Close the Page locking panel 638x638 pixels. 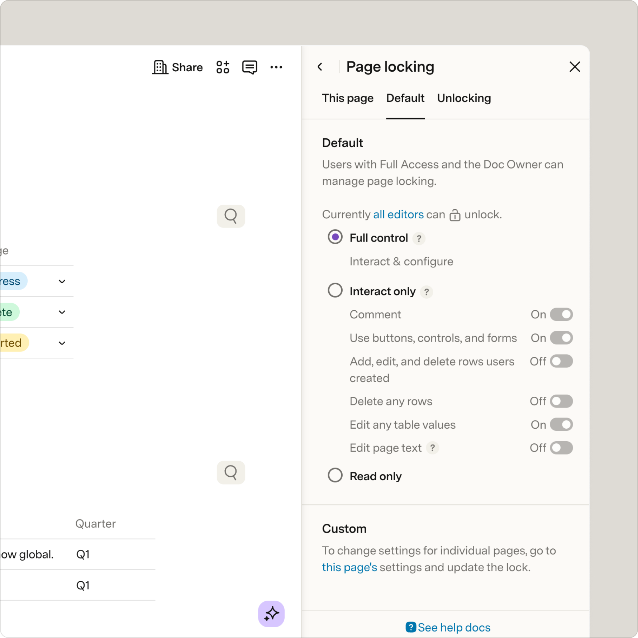pos(575,67)
